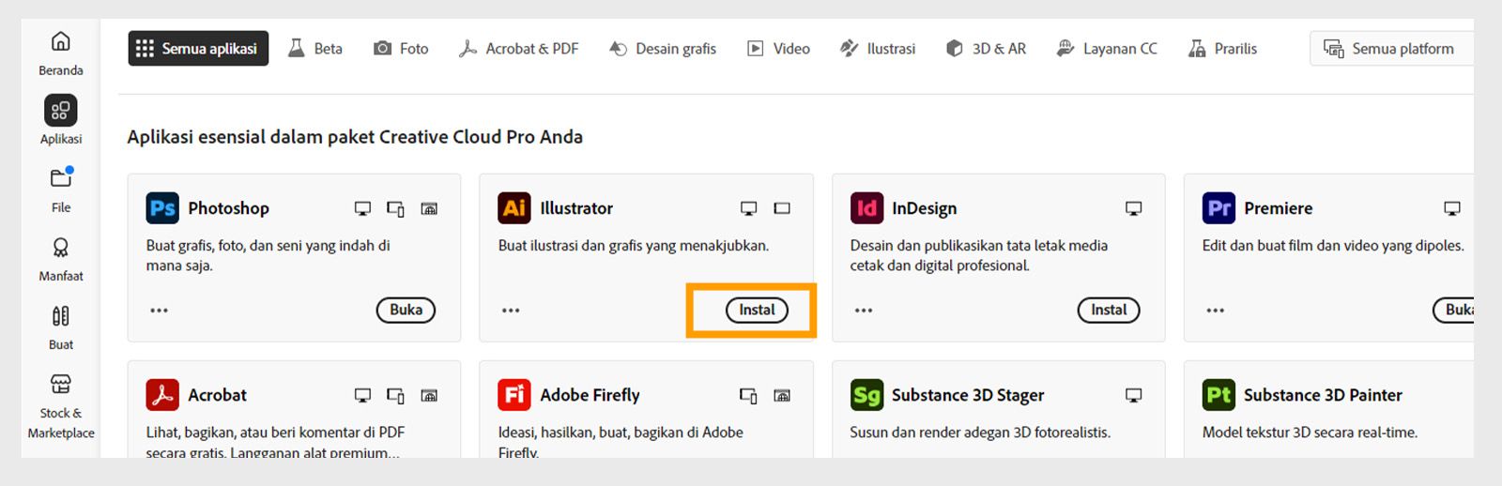The width and height of the screenshot is (1502, 486).
Task: Switch to the Prarilis tab
Action: (1222, 48)
